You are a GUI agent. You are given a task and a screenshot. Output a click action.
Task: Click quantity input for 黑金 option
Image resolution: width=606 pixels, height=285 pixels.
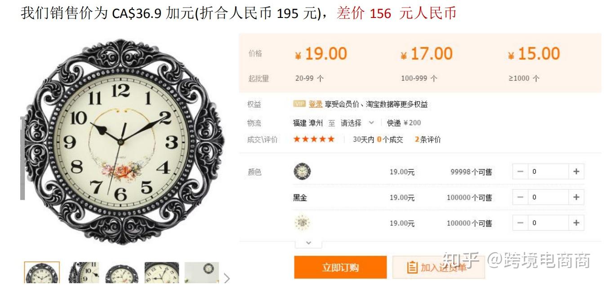click(x=548, y=197)
